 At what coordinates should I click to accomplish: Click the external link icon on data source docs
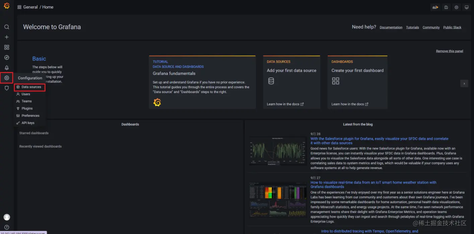point(302,104)
